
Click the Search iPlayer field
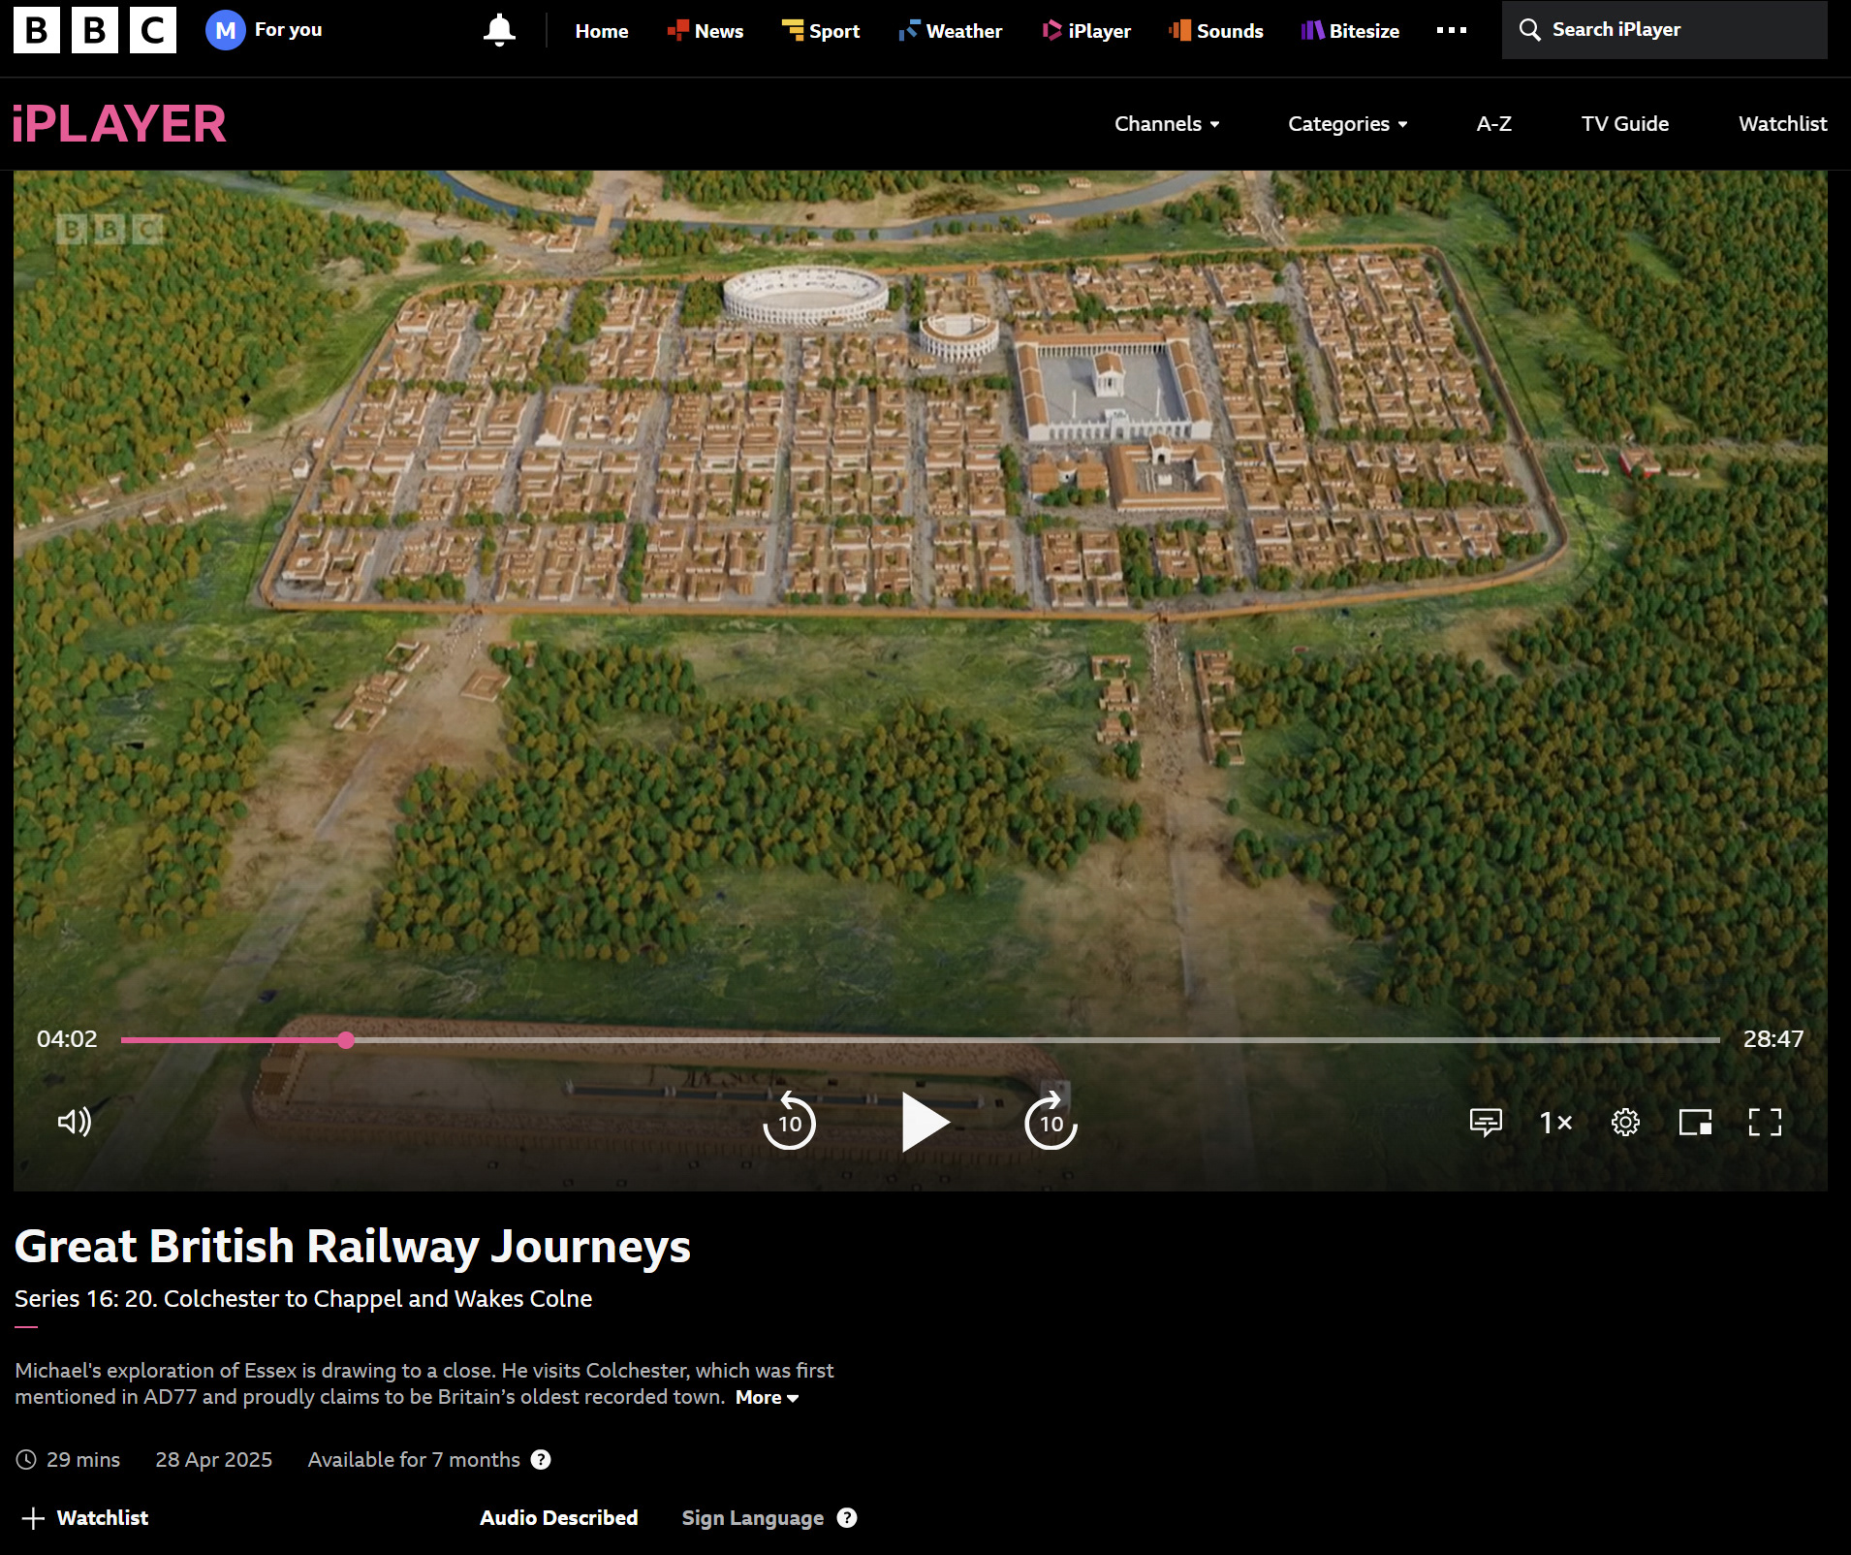click(1665, 30)
